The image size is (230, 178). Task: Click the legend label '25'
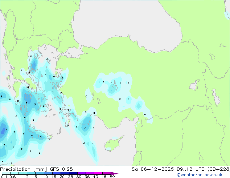pyautogui.click(x=70, y=177)
